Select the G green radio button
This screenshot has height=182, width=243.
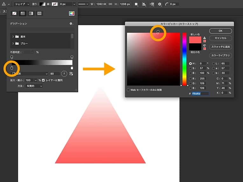pos(191,84)
